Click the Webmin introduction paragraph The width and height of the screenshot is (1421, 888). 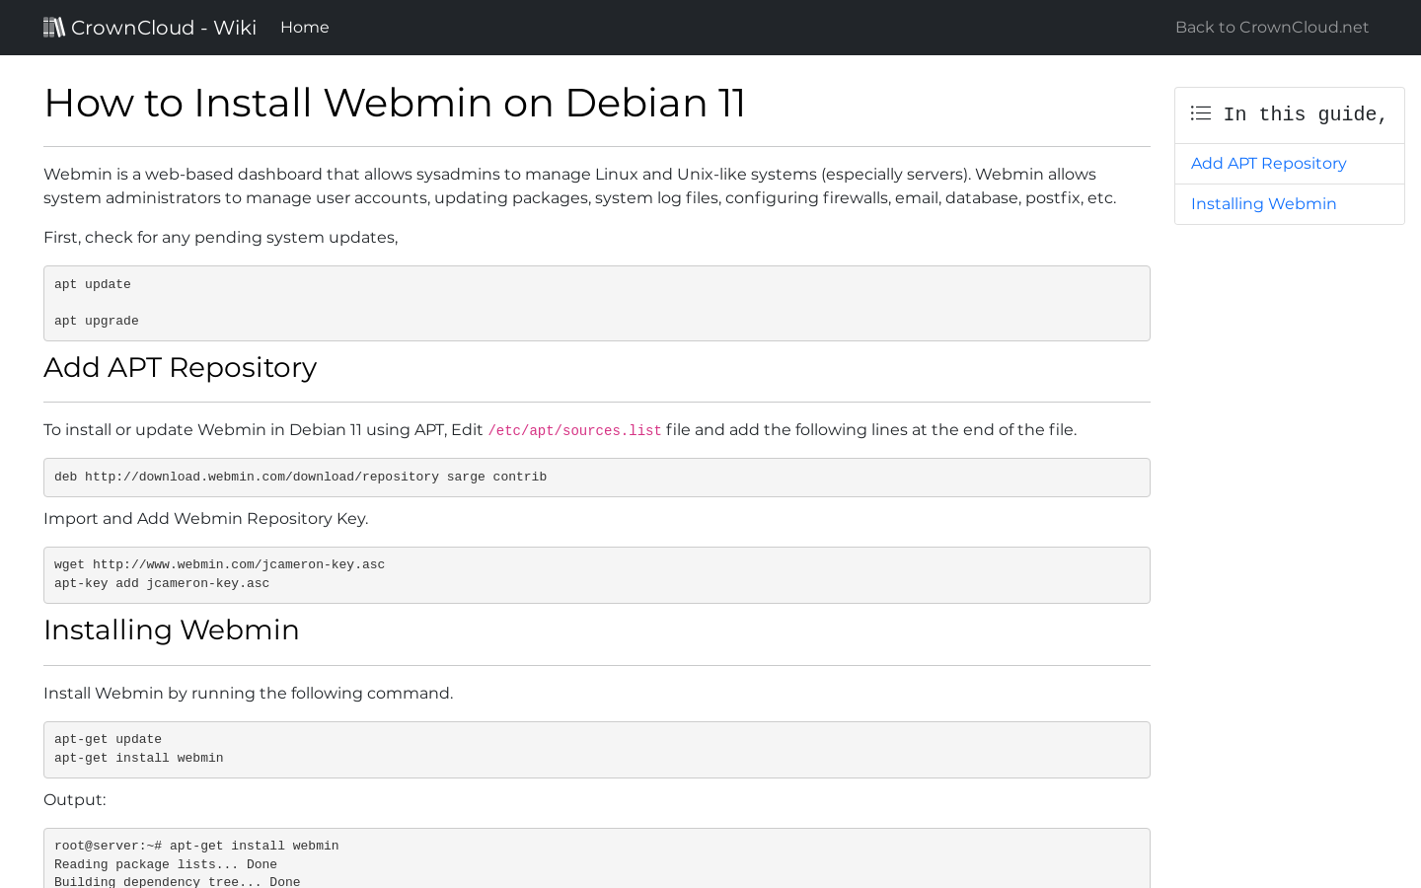[x=579, y=186]
